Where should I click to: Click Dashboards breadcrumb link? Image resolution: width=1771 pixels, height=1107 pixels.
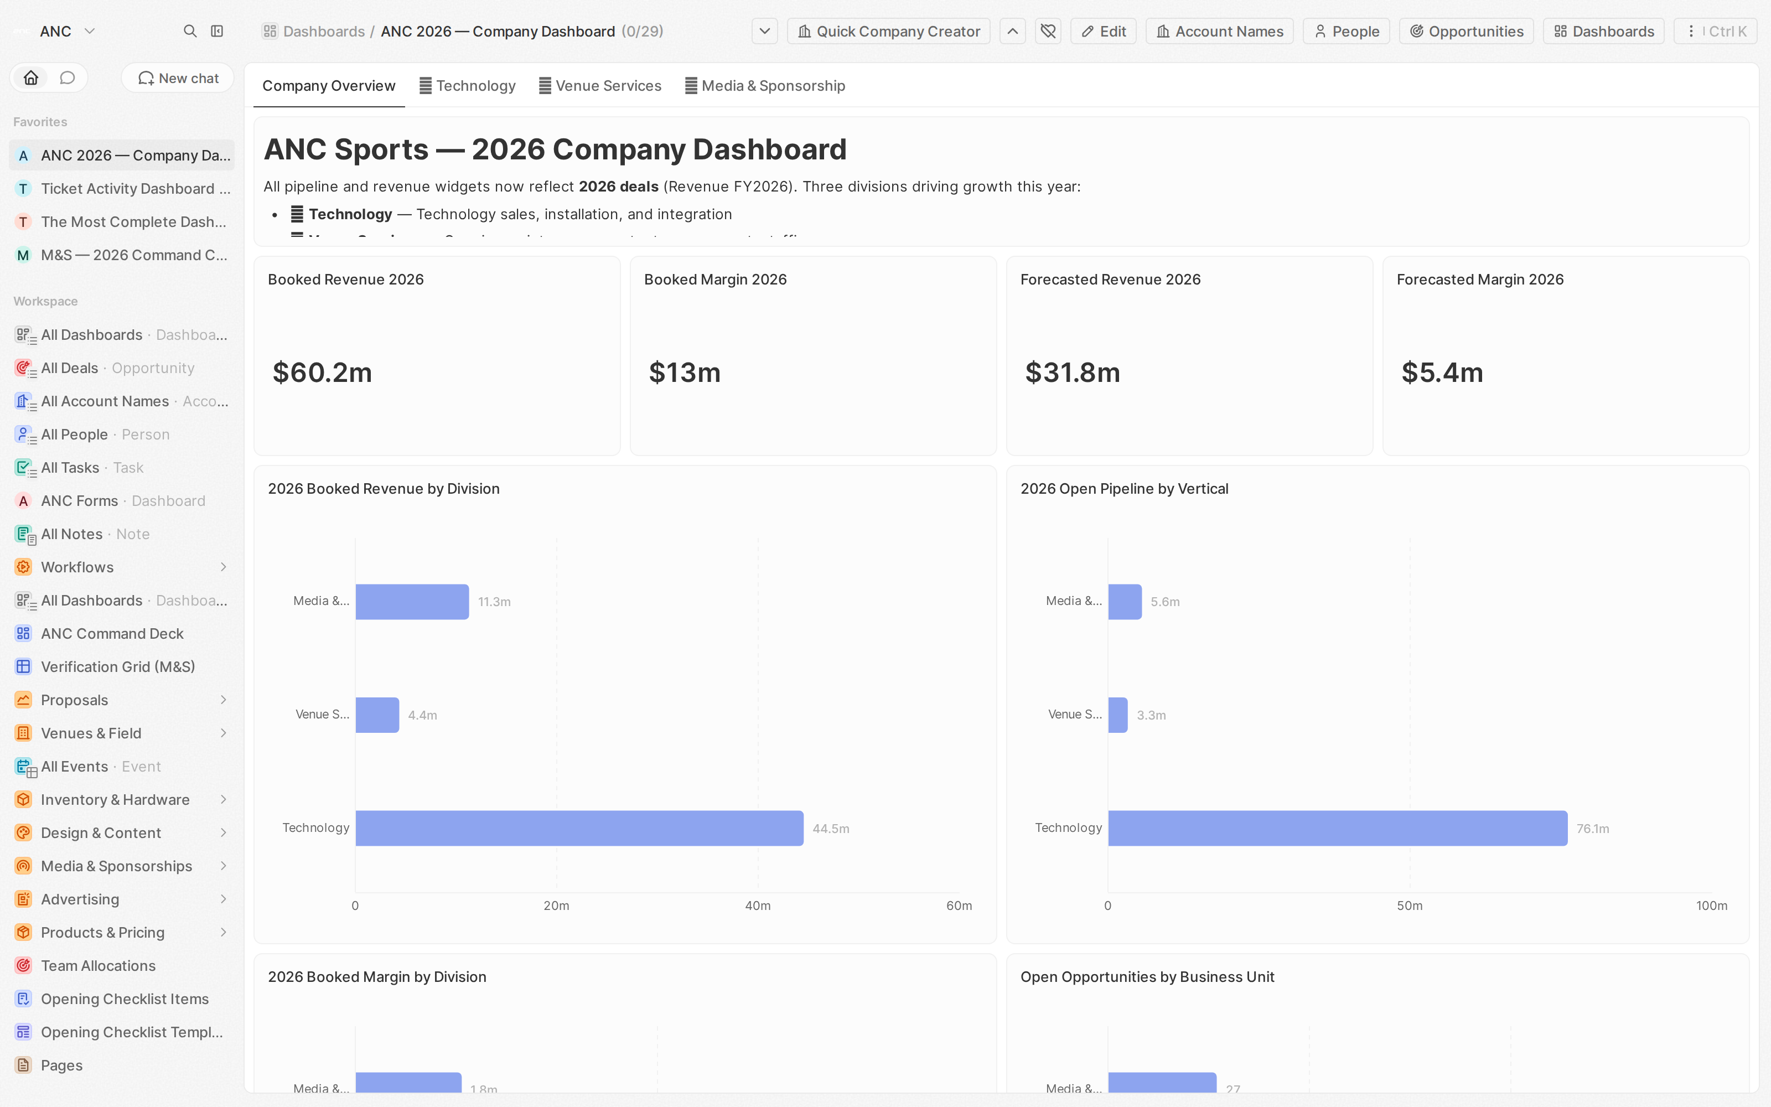coord(323,31)
